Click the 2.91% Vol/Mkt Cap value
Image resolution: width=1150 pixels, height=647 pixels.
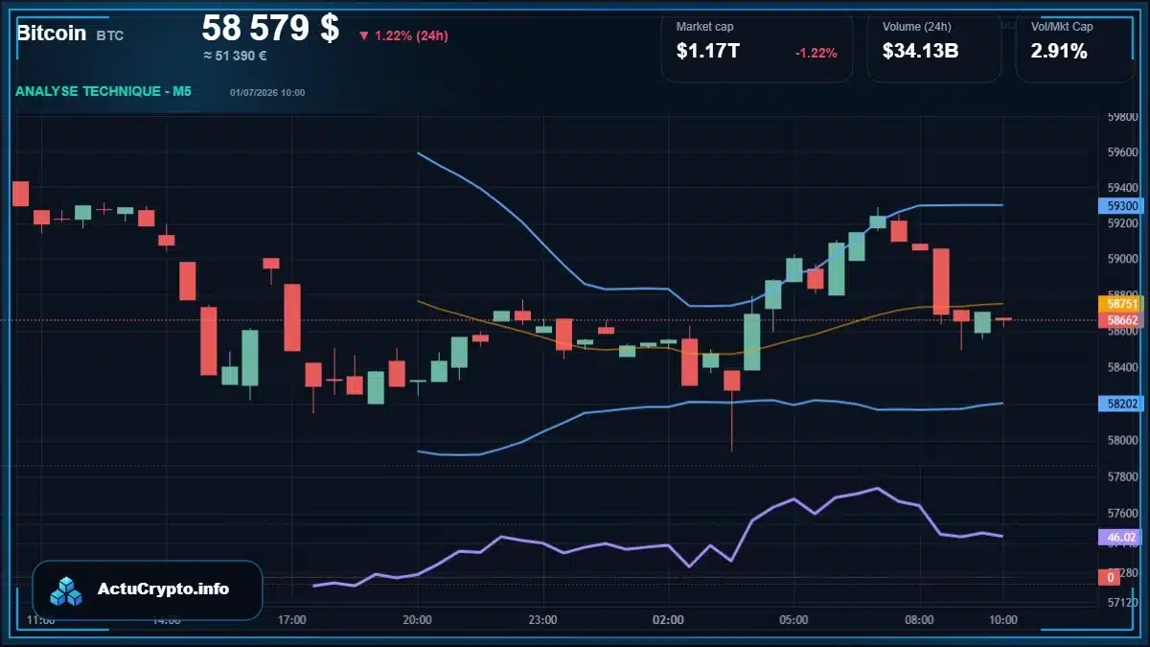tap(1059, 52)
